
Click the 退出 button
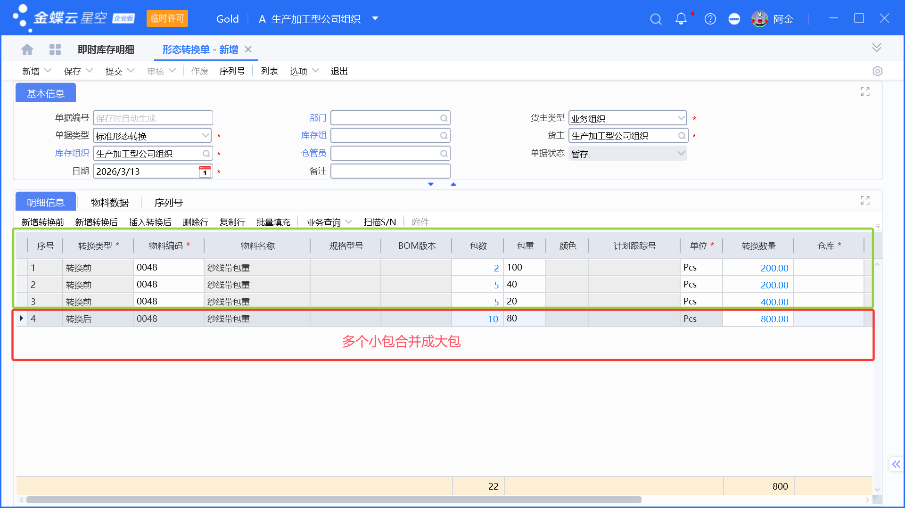[339, 71]
